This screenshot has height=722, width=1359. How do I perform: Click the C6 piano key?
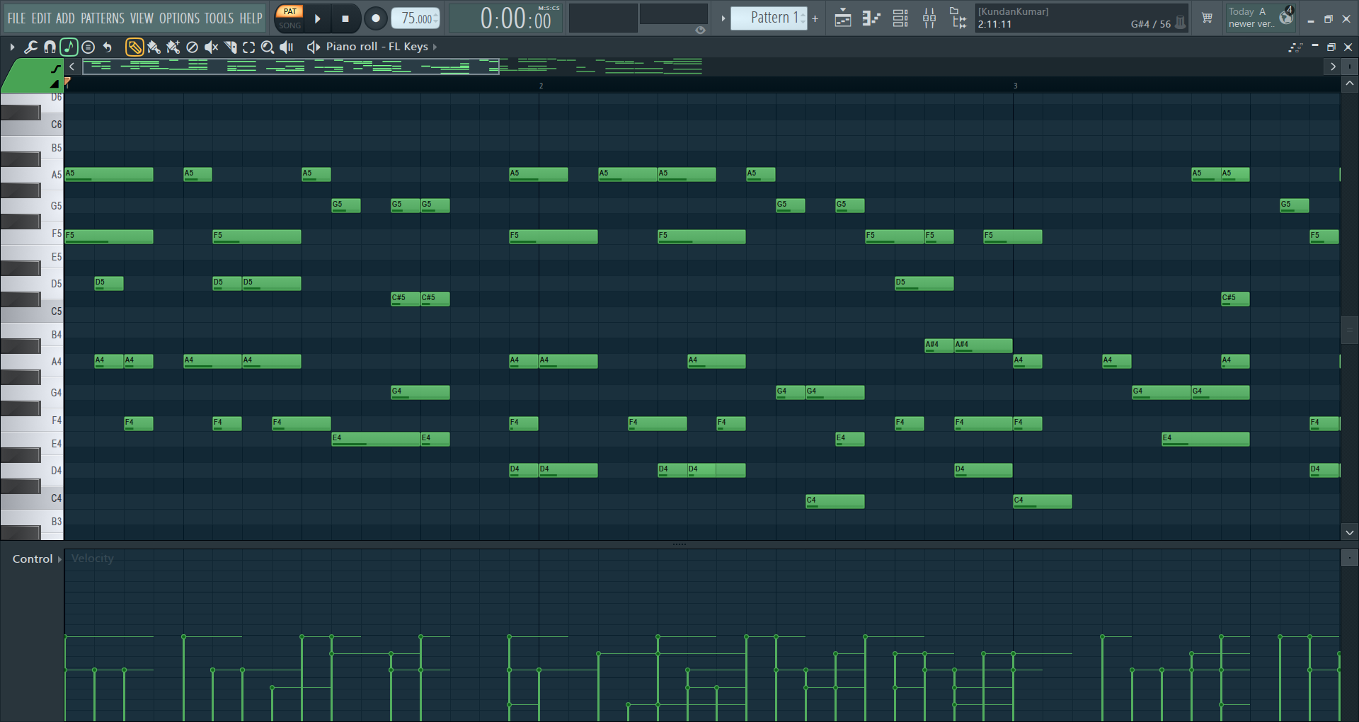32,125
